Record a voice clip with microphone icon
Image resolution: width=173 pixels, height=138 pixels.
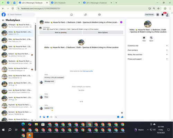point(40,117)
